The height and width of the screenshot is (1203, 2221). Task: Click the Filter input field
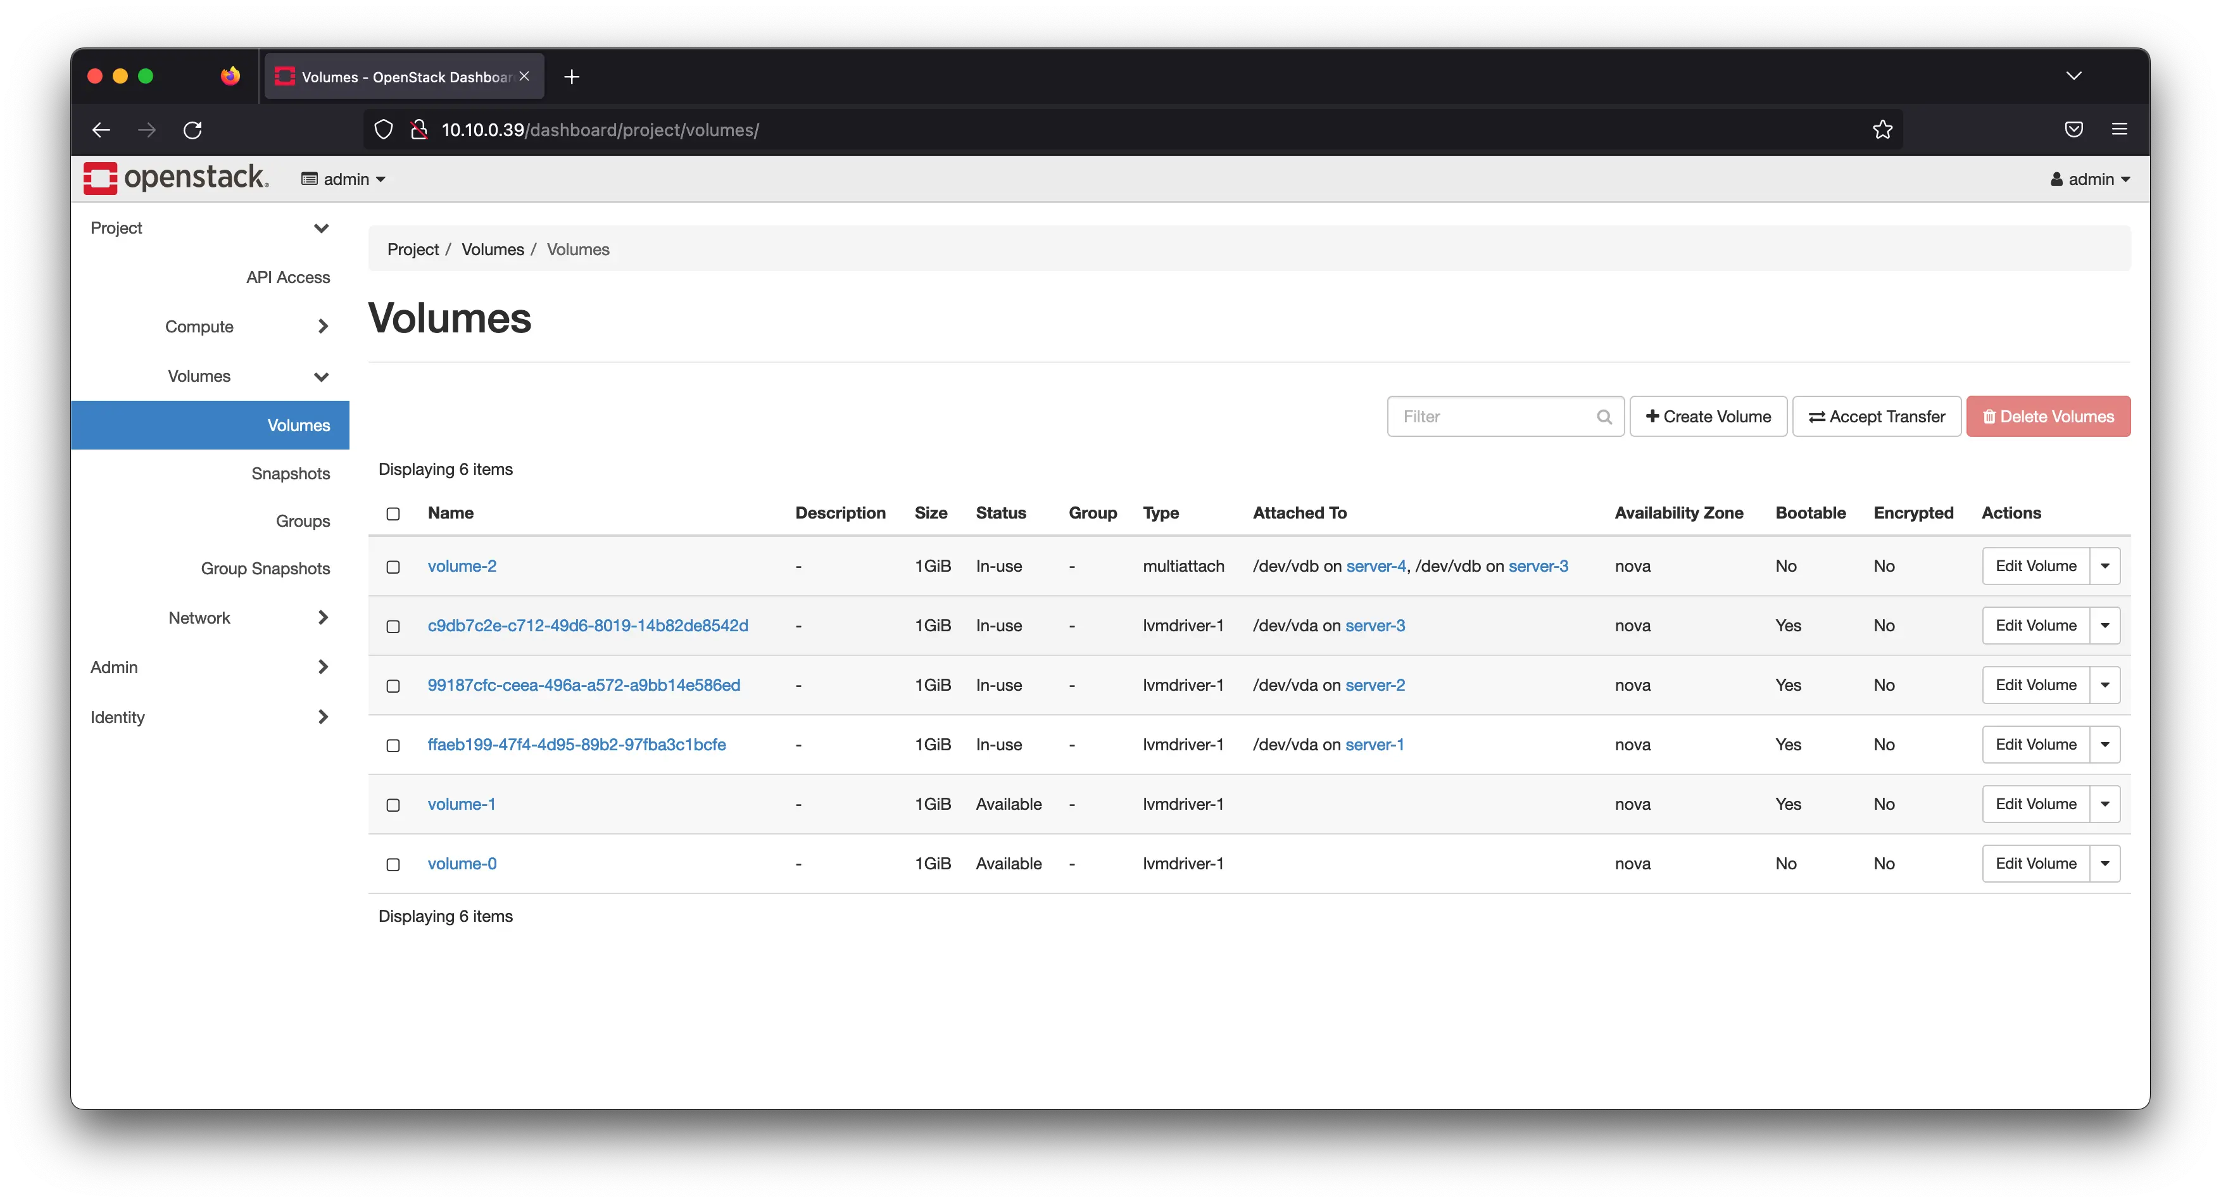pos(1506,417)
